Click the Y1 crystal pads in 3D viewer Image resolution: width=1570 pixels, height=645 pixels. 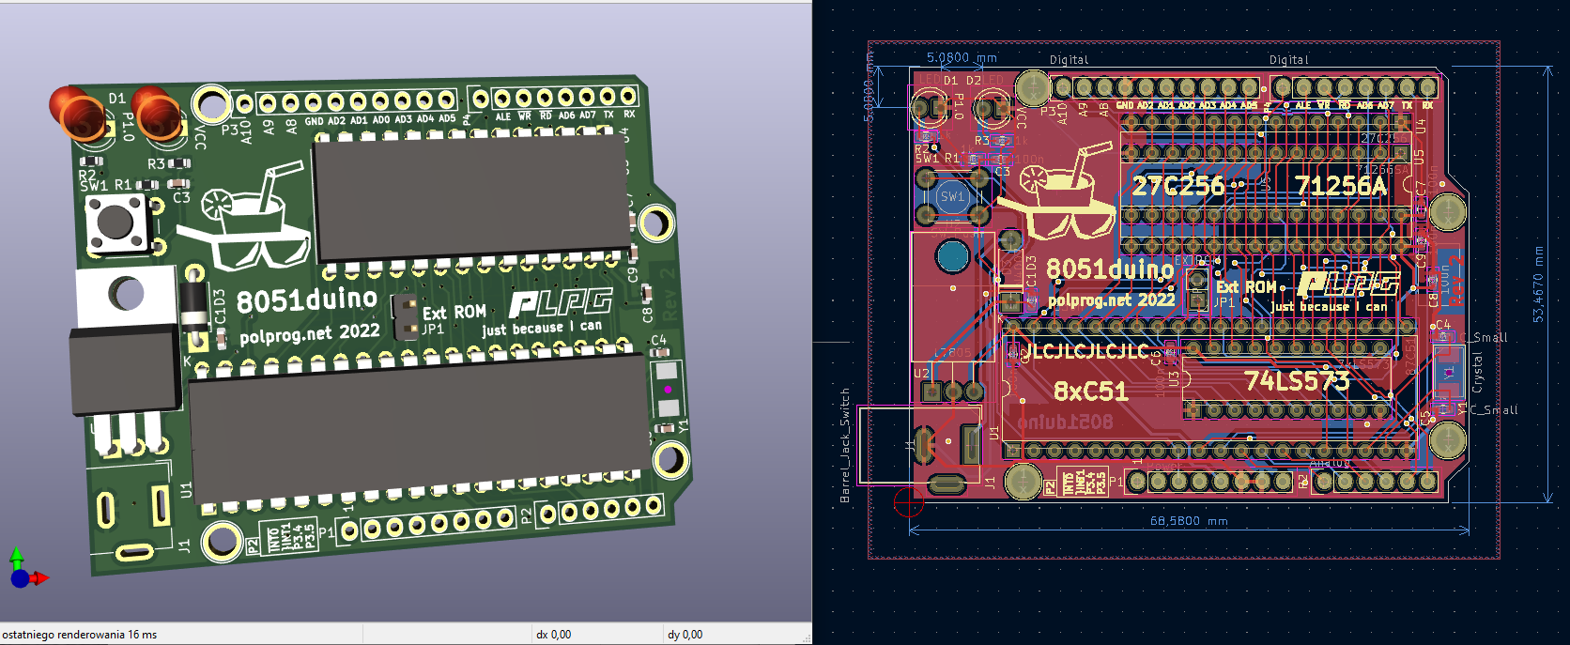point(667,389)
